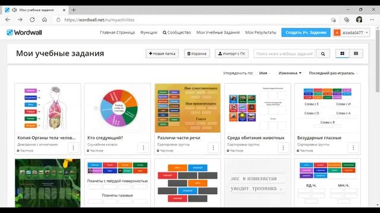This screenshot has height=213, width=380.
Task: Open options menu for Кто следующий?
Action: [x=143, y=147]
